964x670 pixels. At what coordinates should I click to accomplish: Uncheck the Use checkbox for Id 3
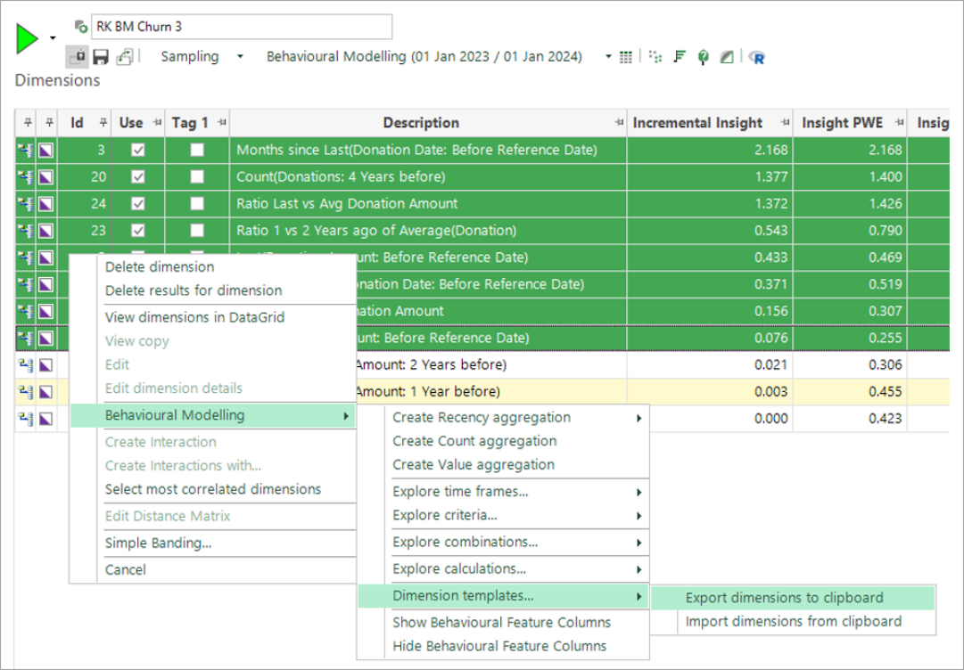click(137, 151)
